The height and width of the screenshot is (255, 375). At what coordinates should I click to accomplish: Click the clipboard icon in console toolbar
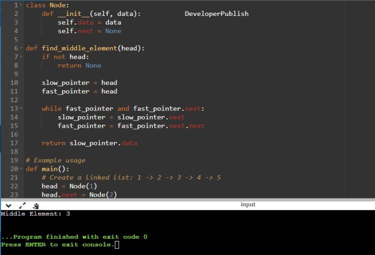pos(36,205)
